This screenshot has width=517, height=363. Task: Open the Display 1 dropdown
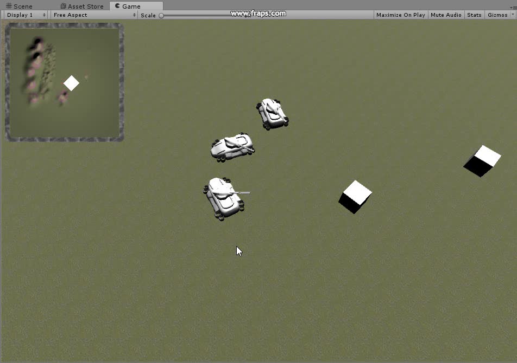24,15
